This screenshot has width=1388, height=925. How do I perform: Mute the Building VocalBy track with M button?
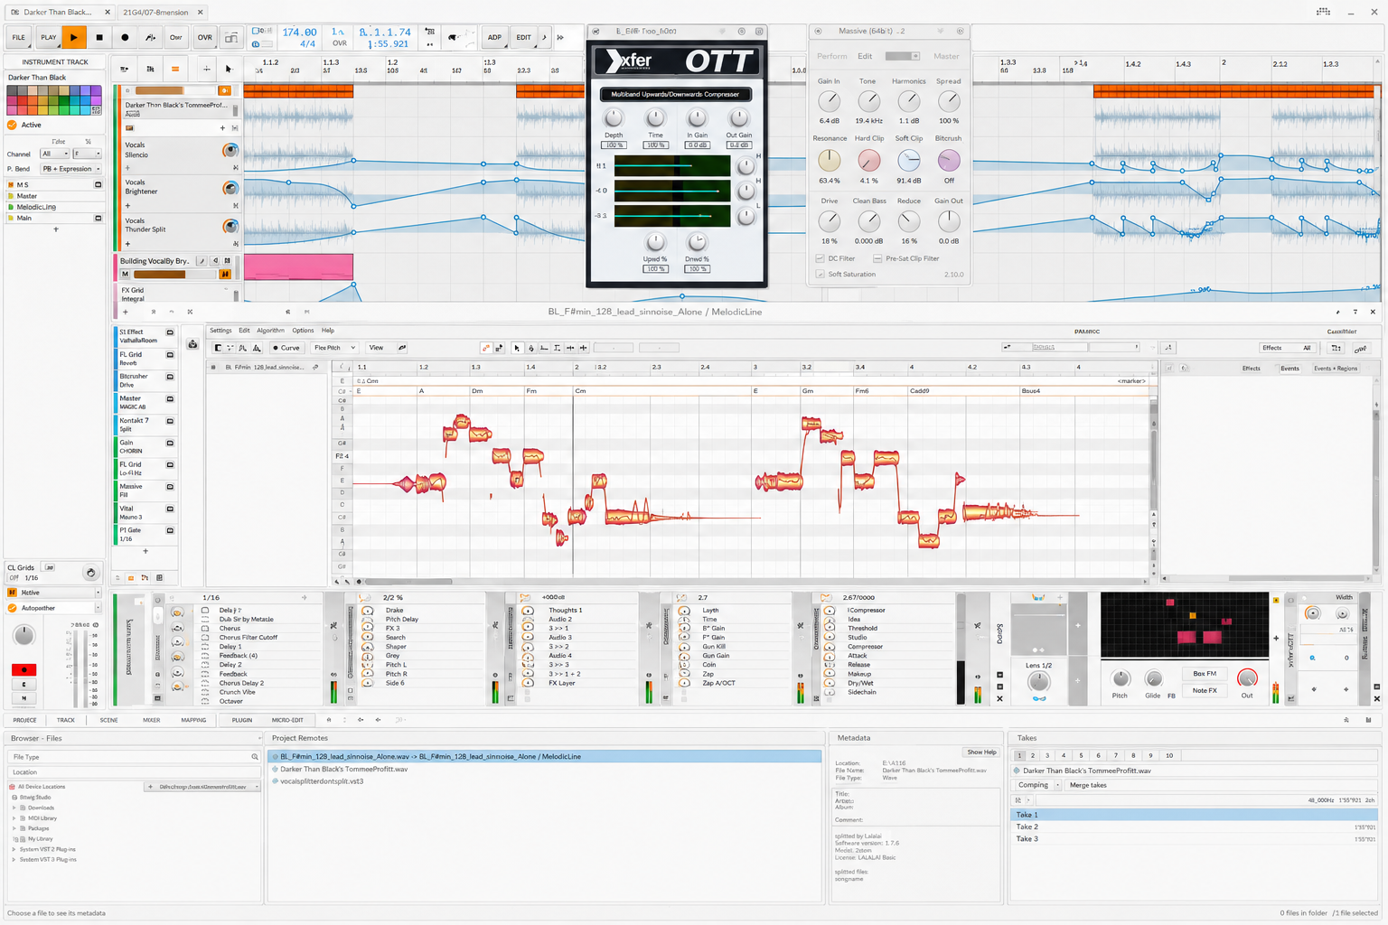(x=126, y=275)
